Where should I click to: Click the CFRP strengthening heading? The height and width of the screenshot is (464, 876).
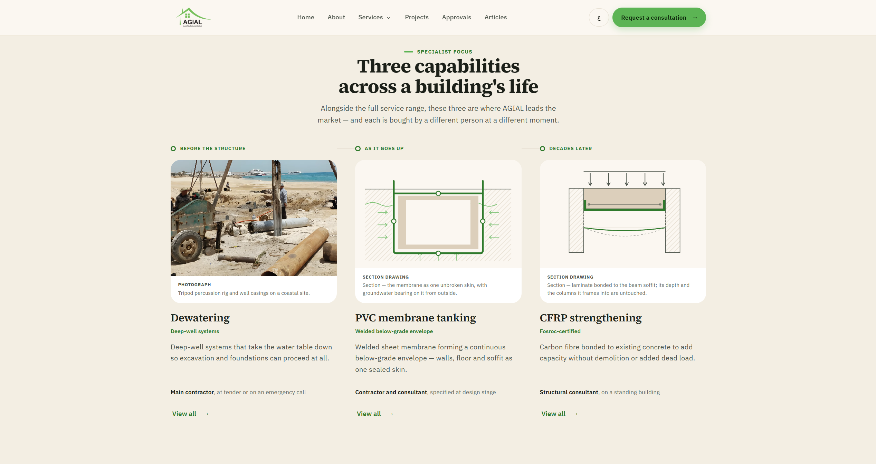tap(591, 318)
